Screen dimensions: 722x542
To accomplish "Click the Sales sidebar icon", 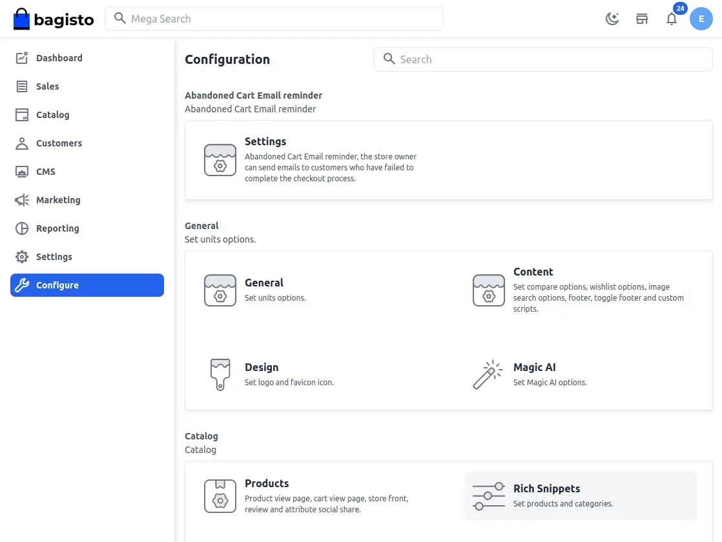I will click(x=22, y=86).
